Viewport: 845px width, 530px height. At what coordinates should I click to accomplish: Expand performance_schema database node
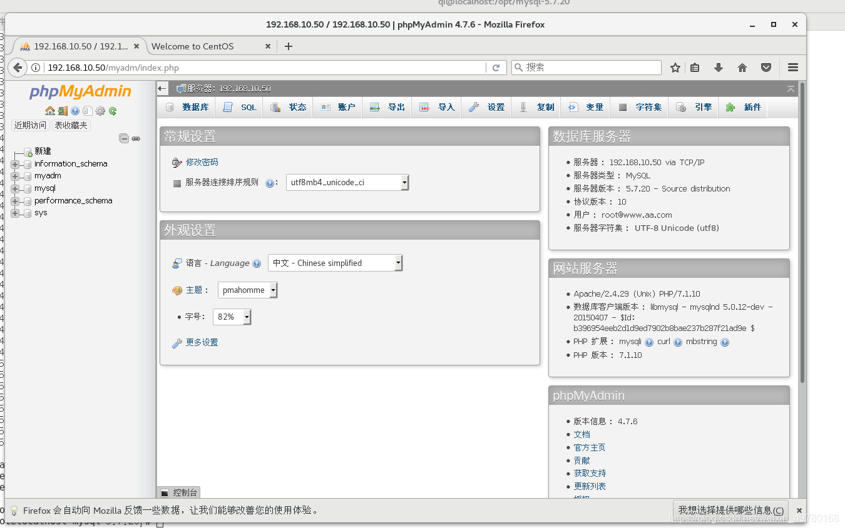(15, 201)
